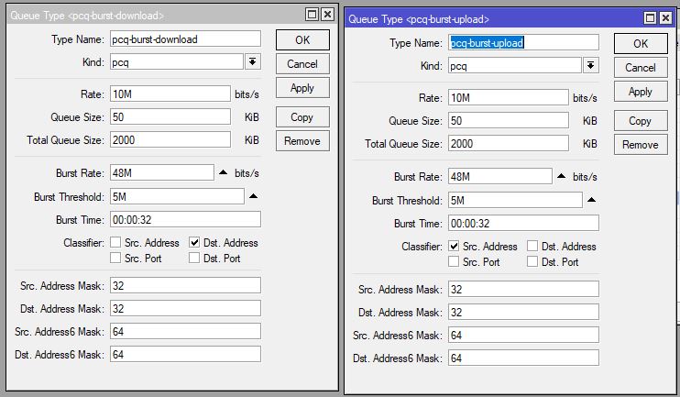The width and height of the screenshot is (680, 397).
Task: Click Burst Rate field in upload window
Action: tap(500, 177)
